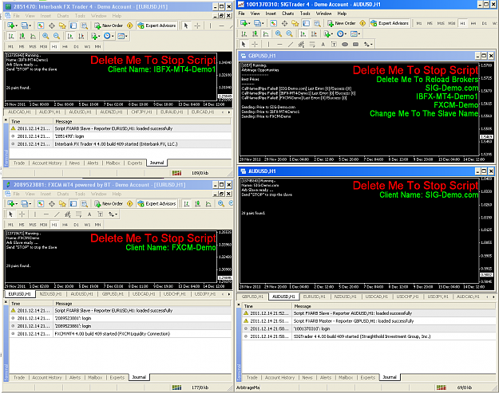Click 'Change Me To The Slave Name' label
The width and height of the screenshot is (499, 393).
pos(424,113)
